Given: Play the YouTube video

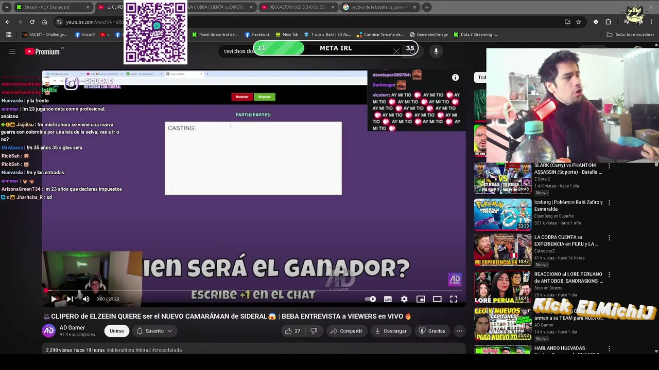Looking at the screenshot, I should [x=54, y=299].
